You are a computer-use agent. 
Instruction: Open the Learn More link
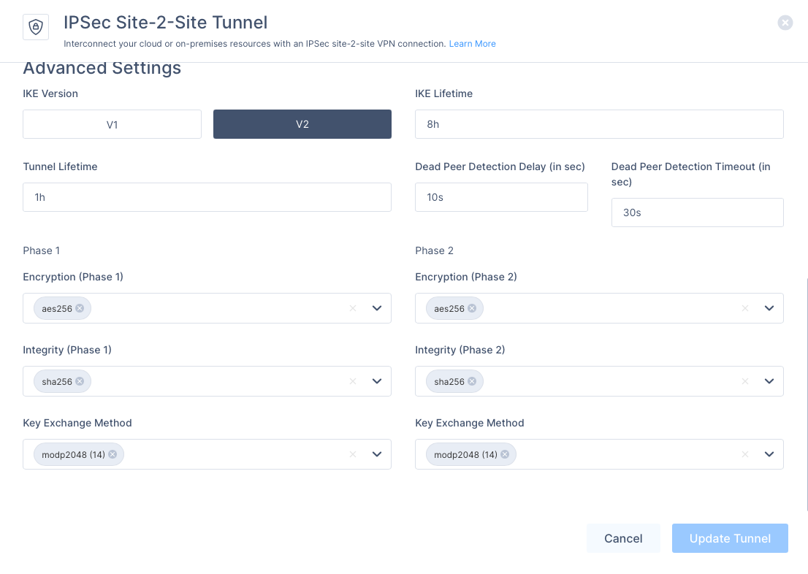(472, 44)
